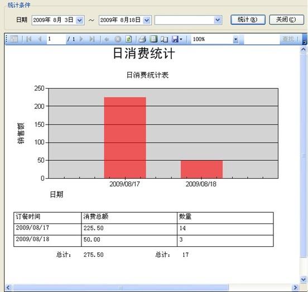308x292 pixels.
Task: Open the end date dropdown
Action: pyautogui.click(x=147, y=20)
